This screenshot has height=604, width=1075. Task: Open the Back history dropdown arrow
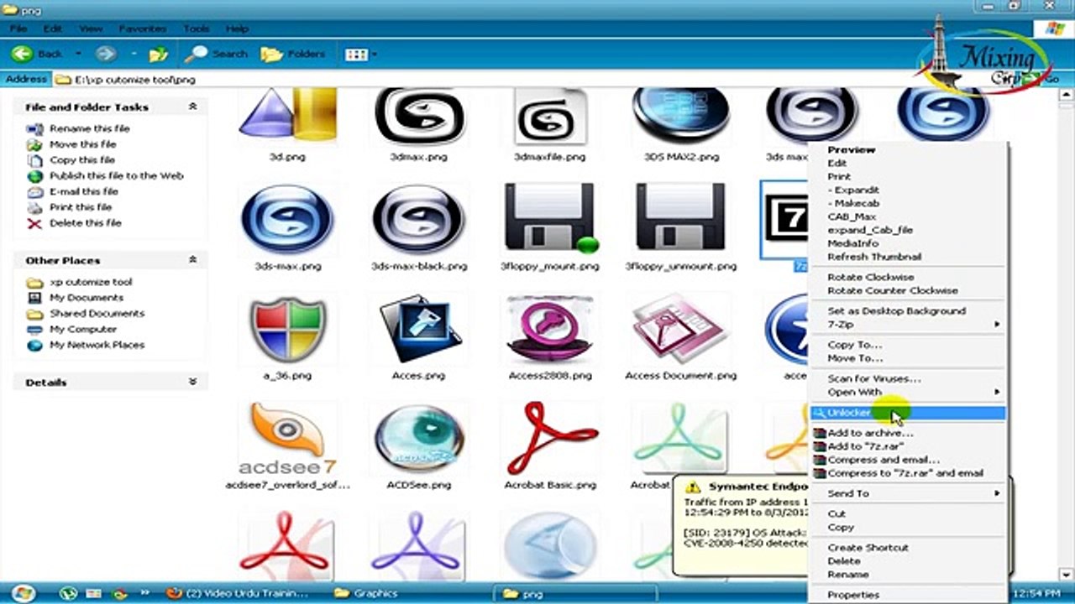pyautogui.click(x=78, y=55)
